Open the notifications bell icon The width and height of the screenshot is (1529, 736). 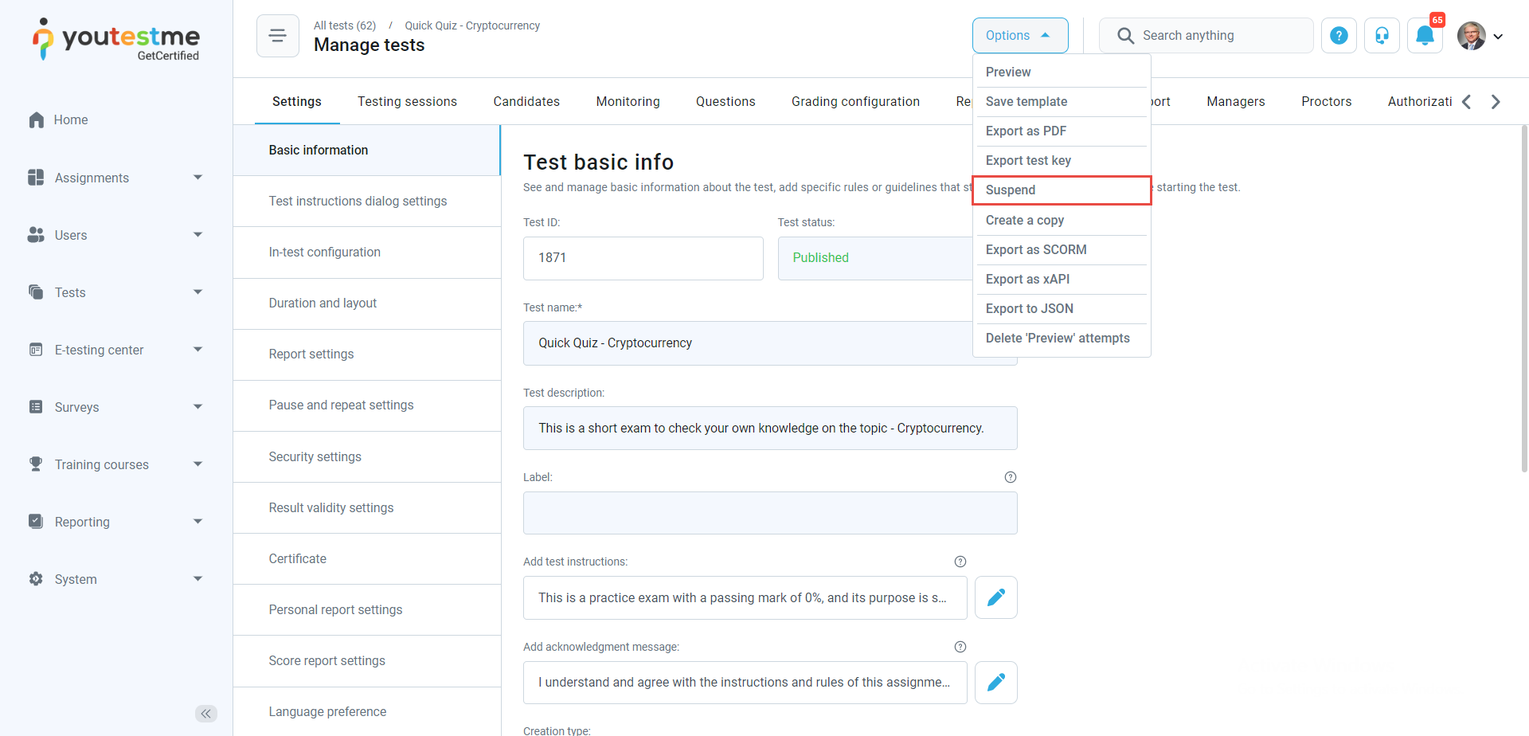pyautogui.click(x=1425, y=36)
